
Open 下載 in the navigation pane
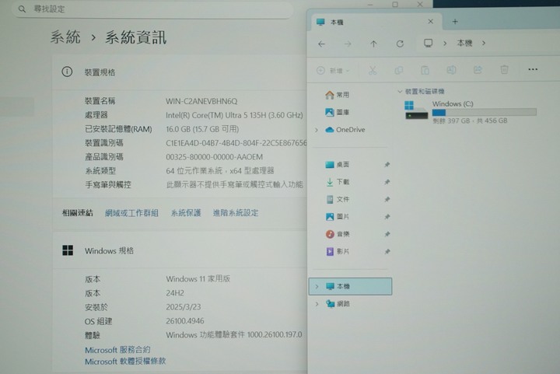pyautogui.click(x=338, y=182)
